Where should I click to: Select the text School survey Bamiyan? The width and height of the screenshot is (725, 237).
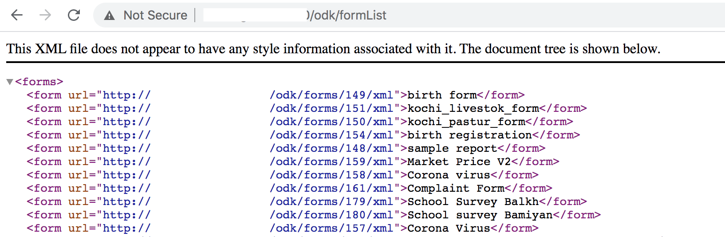coord(480,215)
